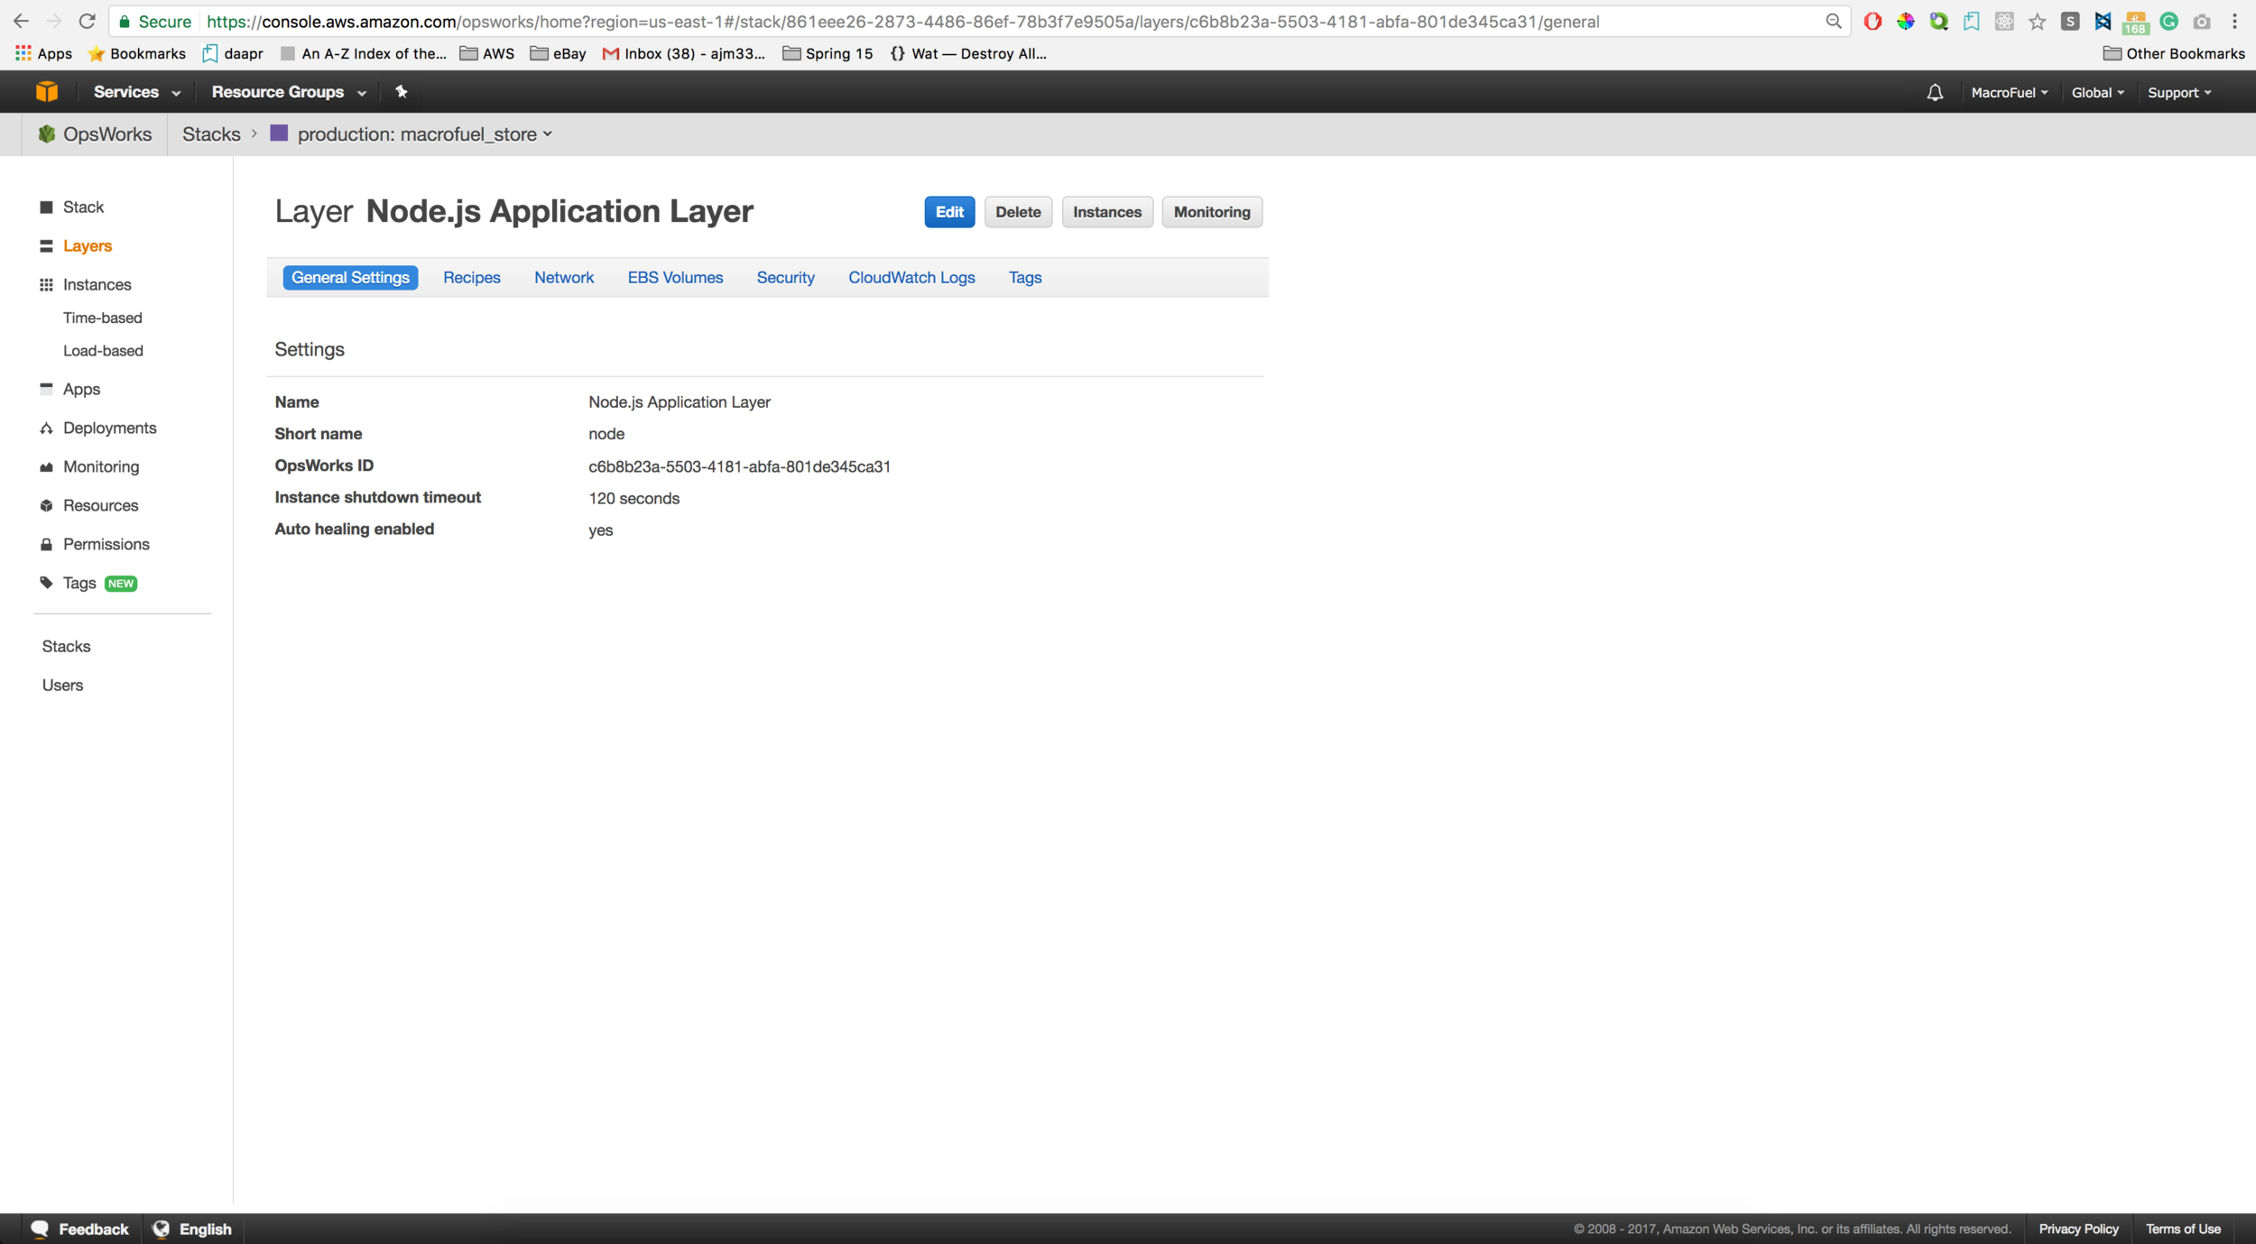Open the daapr bookmark
Image resolution: width=2256 pixels, height=1244 pixels.
click(x=233, y=53)
